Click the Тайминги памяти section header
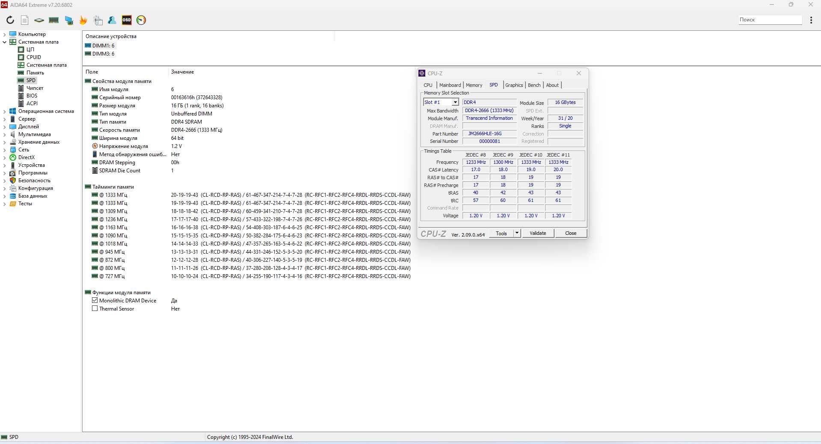This screenshot has height=444, width=821. 113,187
